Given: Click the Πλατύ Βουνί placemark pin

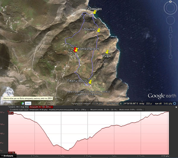Looking at the screenshot, I should (90, 82).
